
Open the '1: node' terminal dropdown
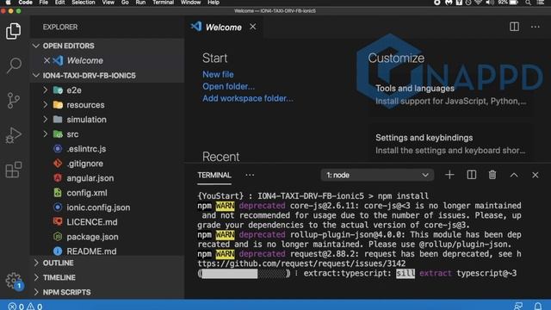[x=377, y=175]
